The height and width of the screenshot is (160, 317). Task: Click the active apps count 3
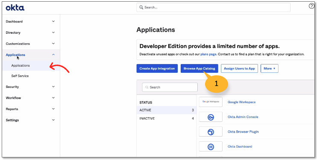coord(193,110)
